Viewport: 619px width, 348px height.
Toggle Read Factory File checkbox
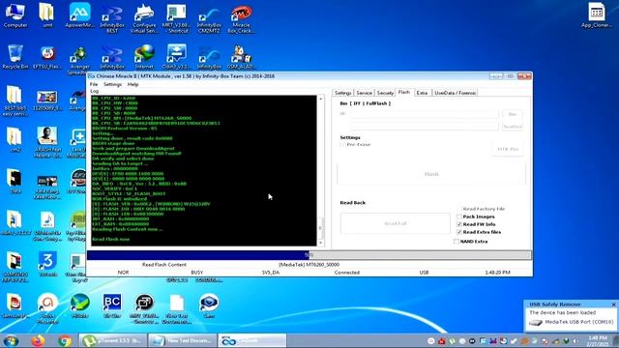click(x=459, y=209)
